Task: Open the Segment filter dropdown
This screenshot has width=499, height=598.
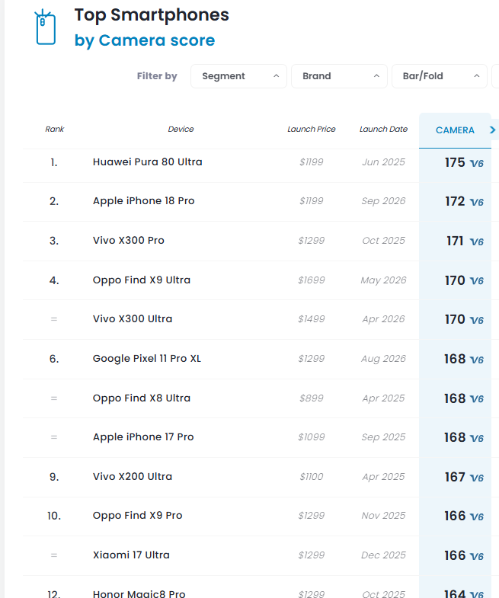Action: (238, 76)
